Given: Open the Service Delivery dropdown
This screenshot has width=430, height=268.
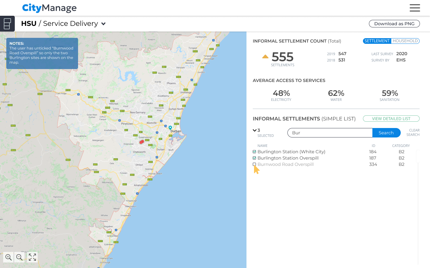Looking at the screenshot, I should pos(103,24).
